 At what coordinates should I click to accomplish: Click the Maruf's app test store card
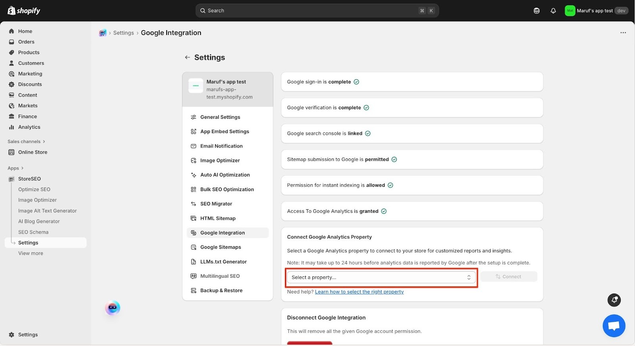(x=228, y=89)
